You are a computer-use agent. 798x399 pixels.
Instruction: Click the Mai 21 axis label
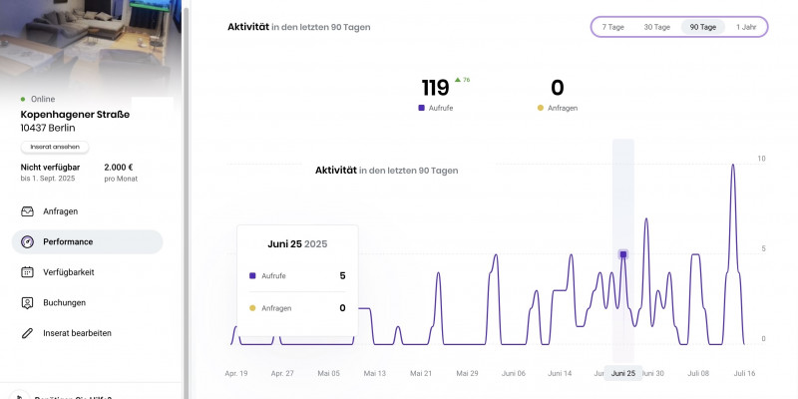click(421, 373)
